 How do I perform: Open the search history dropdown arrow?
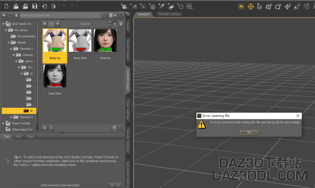tap(104, 15)
